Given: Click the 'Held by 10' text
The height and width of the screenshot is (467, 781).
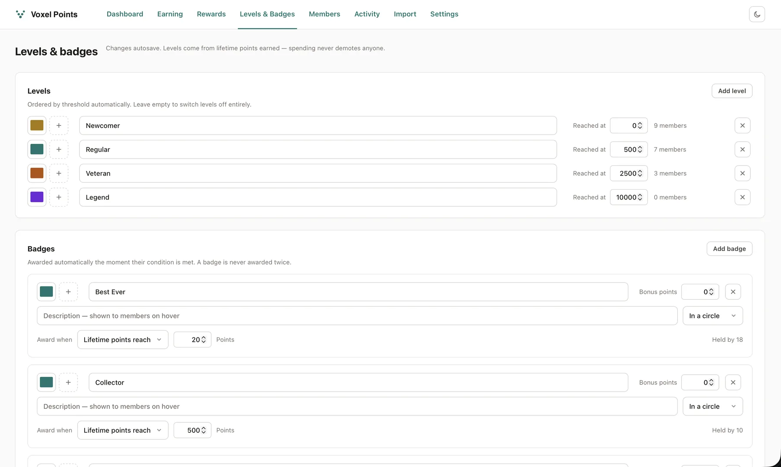Looking at the screenshot, I should [727, 430].
